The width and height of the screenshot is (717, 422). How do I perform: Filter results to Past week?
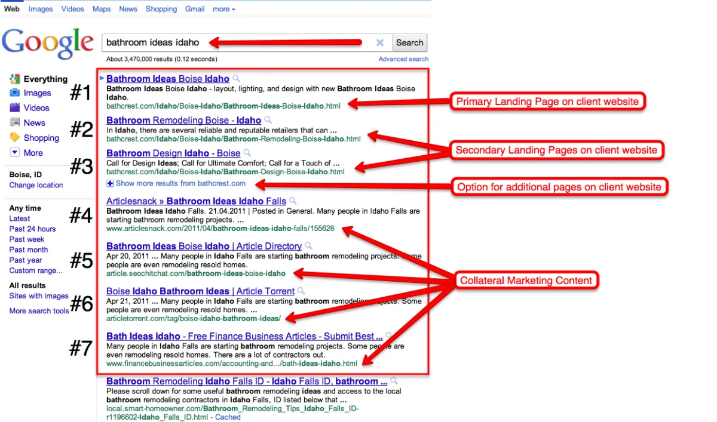[x=27, y=239]
